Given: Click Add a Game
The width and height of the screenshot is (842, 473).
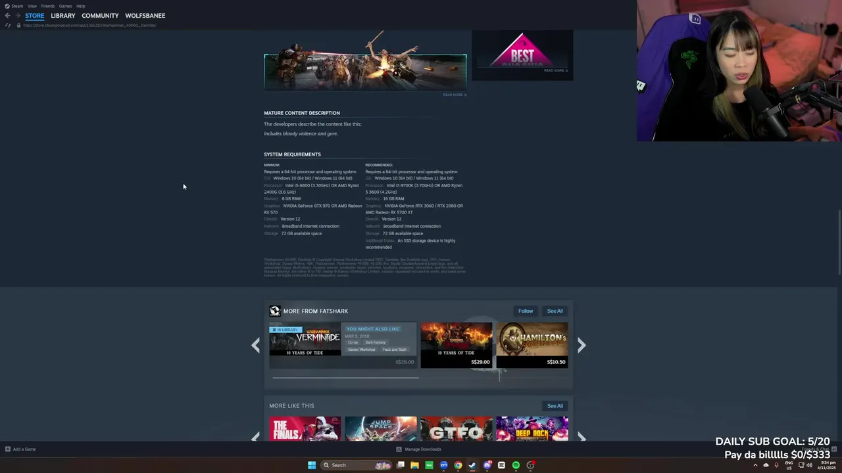Looking at the screenshot, I should [x=20, y=449].
